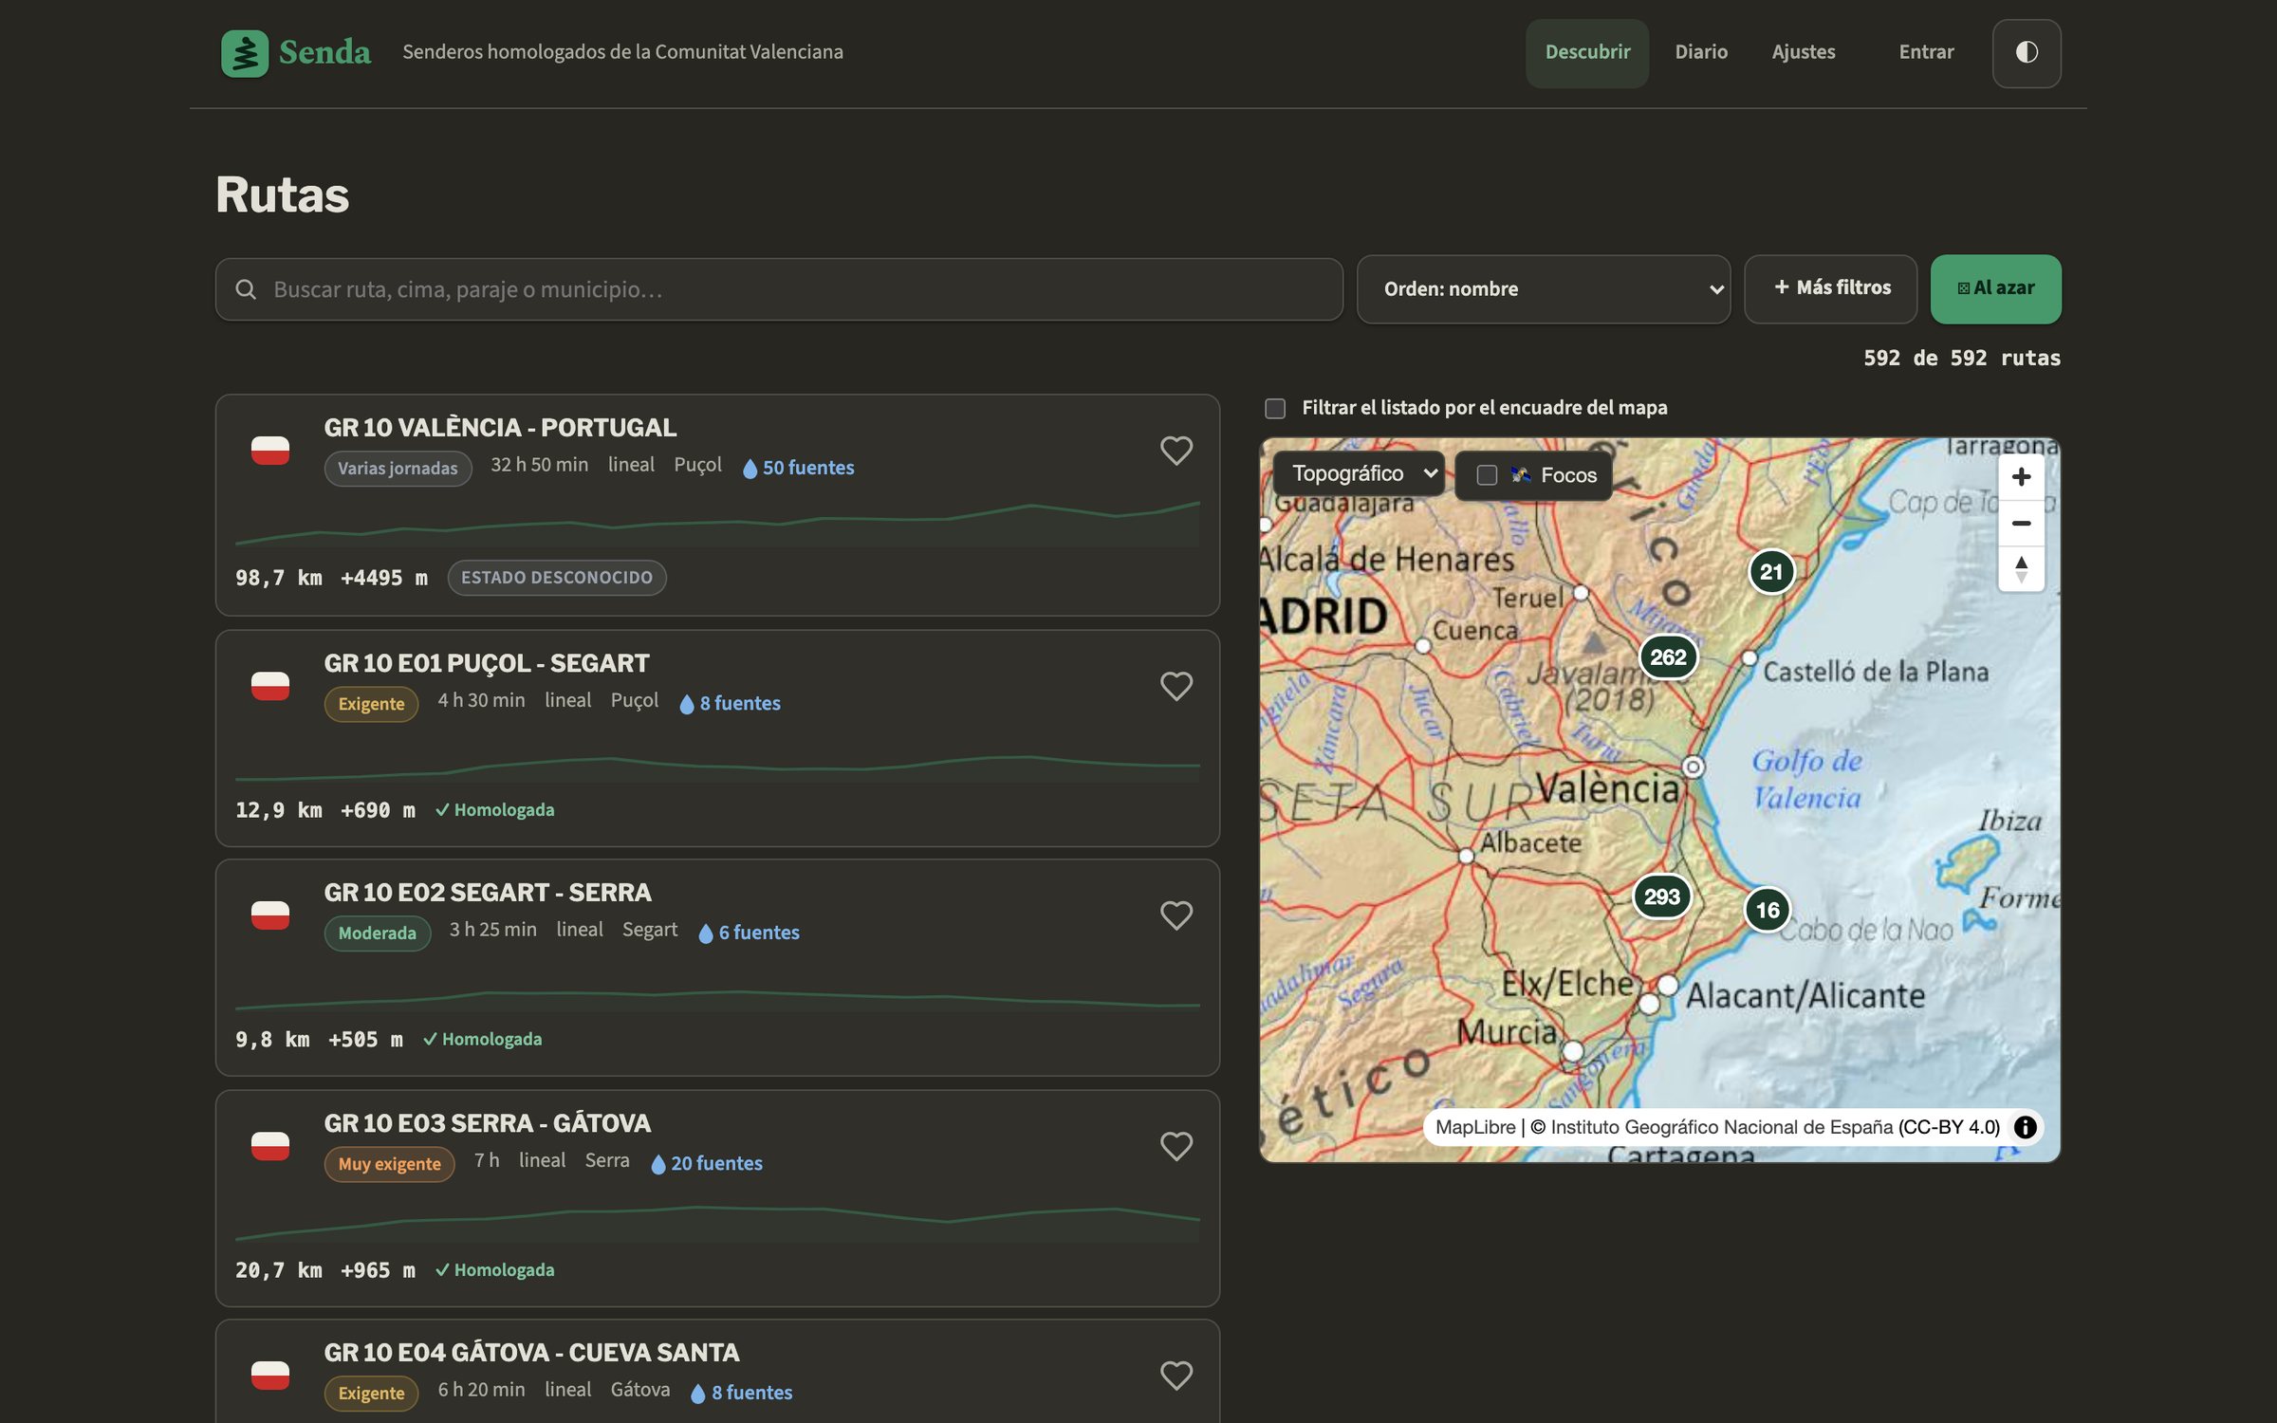Viewport: 2277px width, 1423px height.
Task: Open the Topográfico map style dropdown
Action: click(1358, 473)
